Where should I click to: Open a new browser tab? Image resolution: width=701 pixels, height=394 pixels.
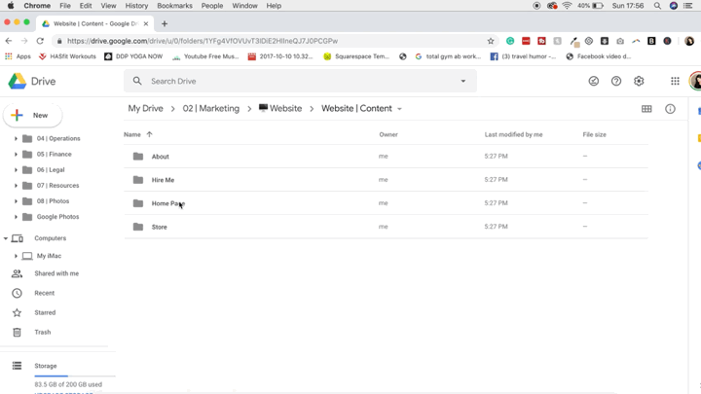coord(165,23)
